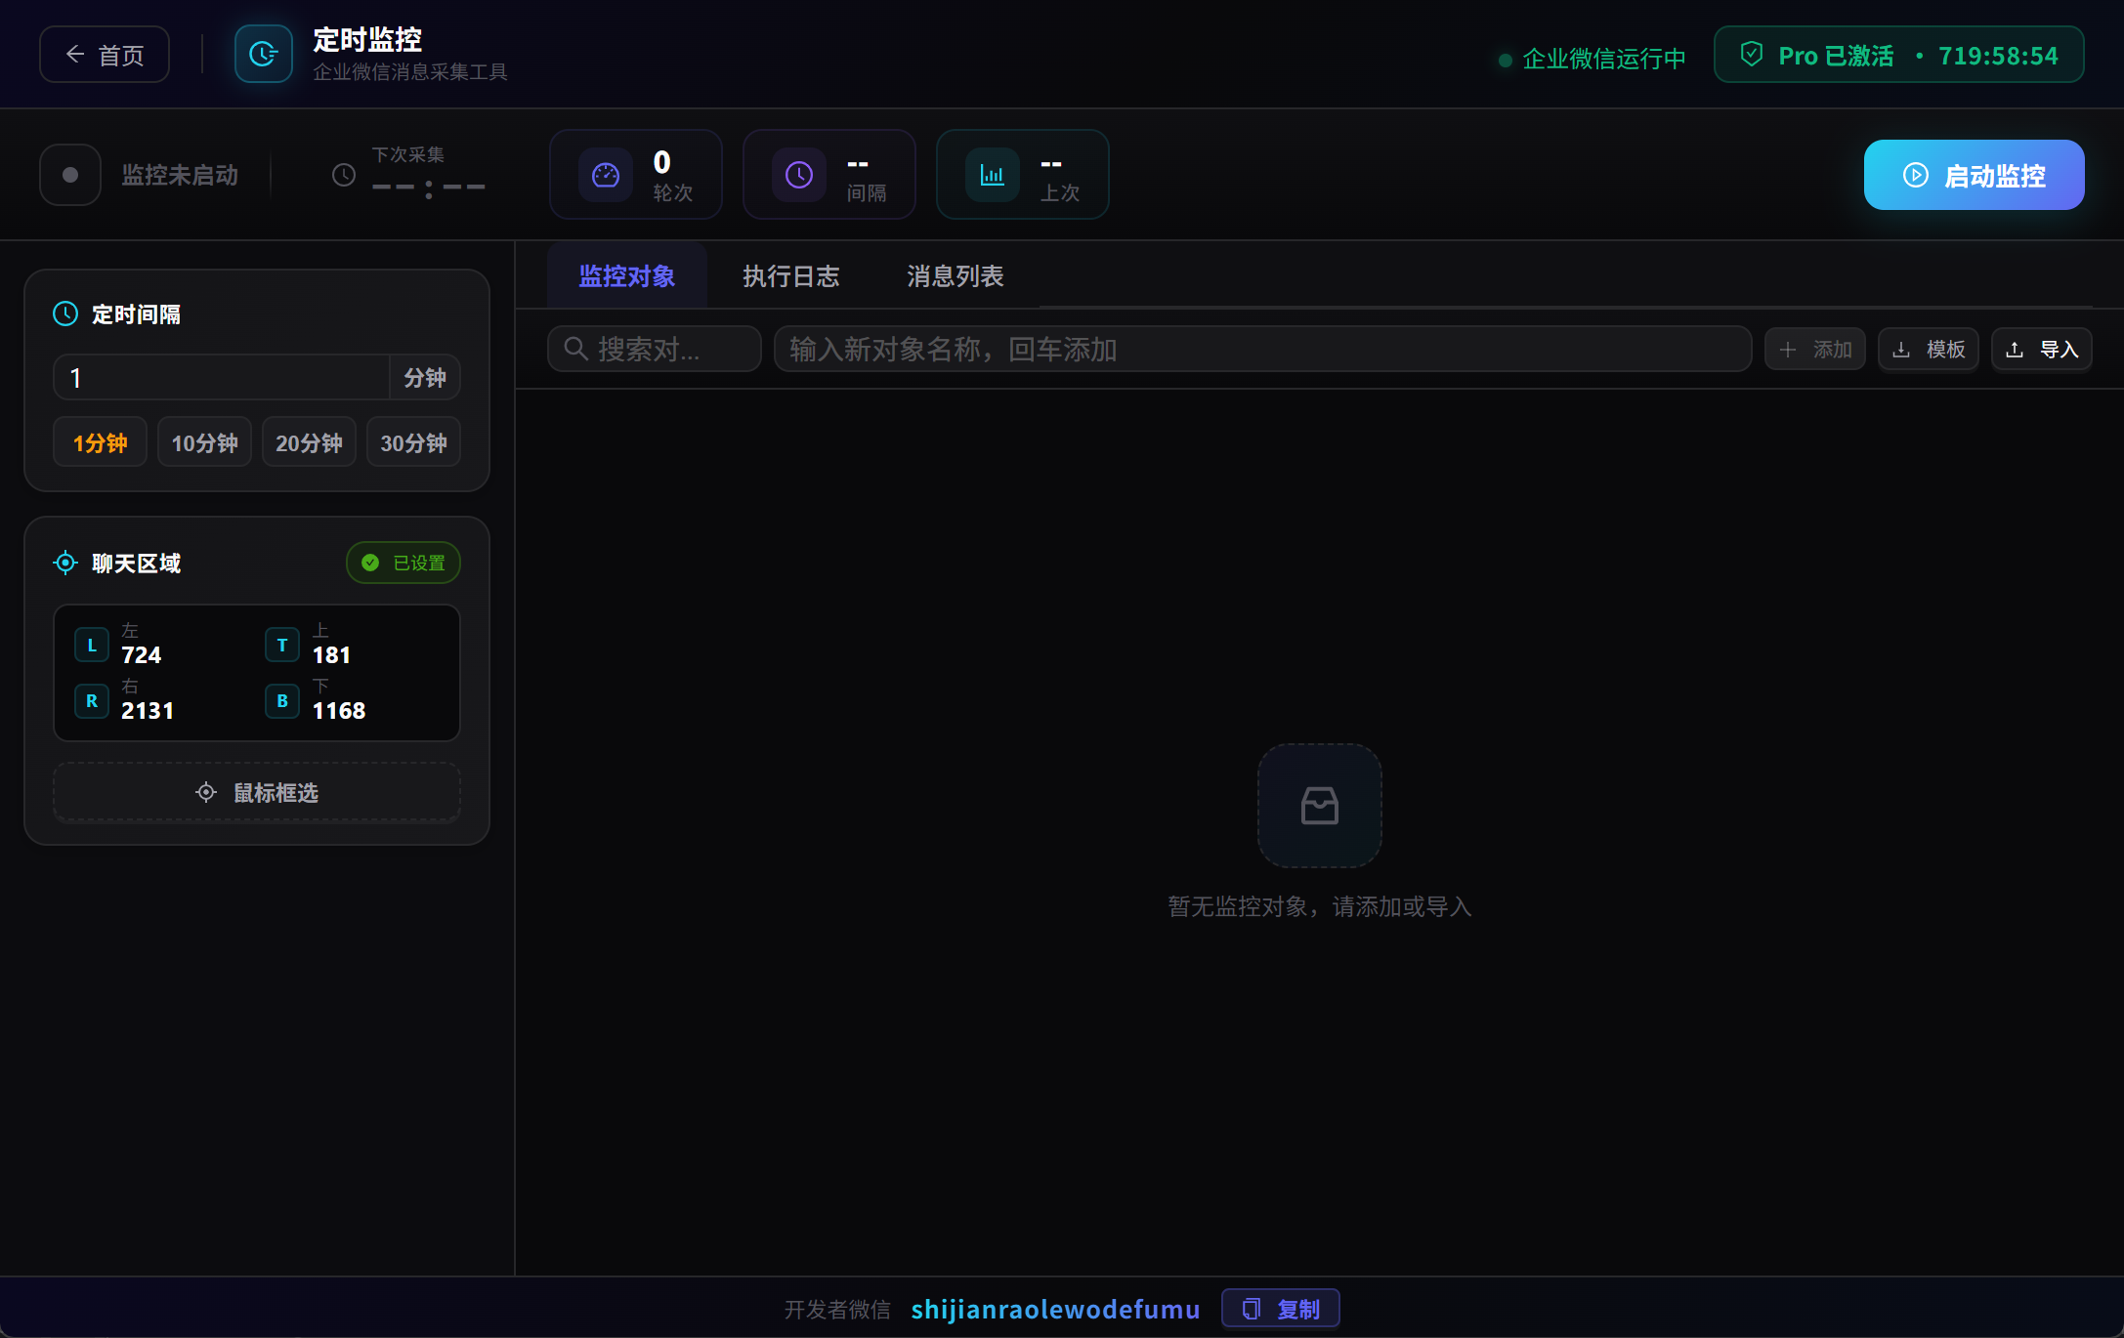Image resolution: width=2124 pixels, height=1338 pixels.
Task: Click the top value 181
Action: tap(331, 654)
